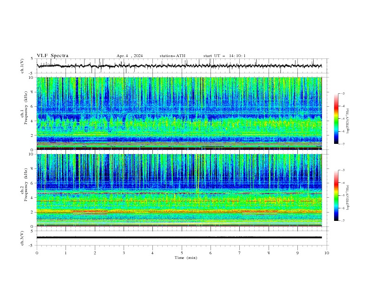Click the ch.3 flat waveform trace

click(179, 238)
